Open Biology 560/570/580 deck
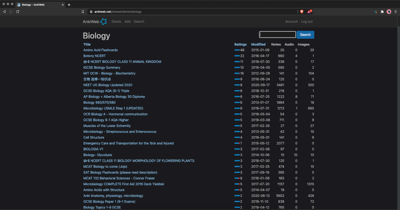The height and width of the screenshot is (210, 400). (x=99, y=102)
